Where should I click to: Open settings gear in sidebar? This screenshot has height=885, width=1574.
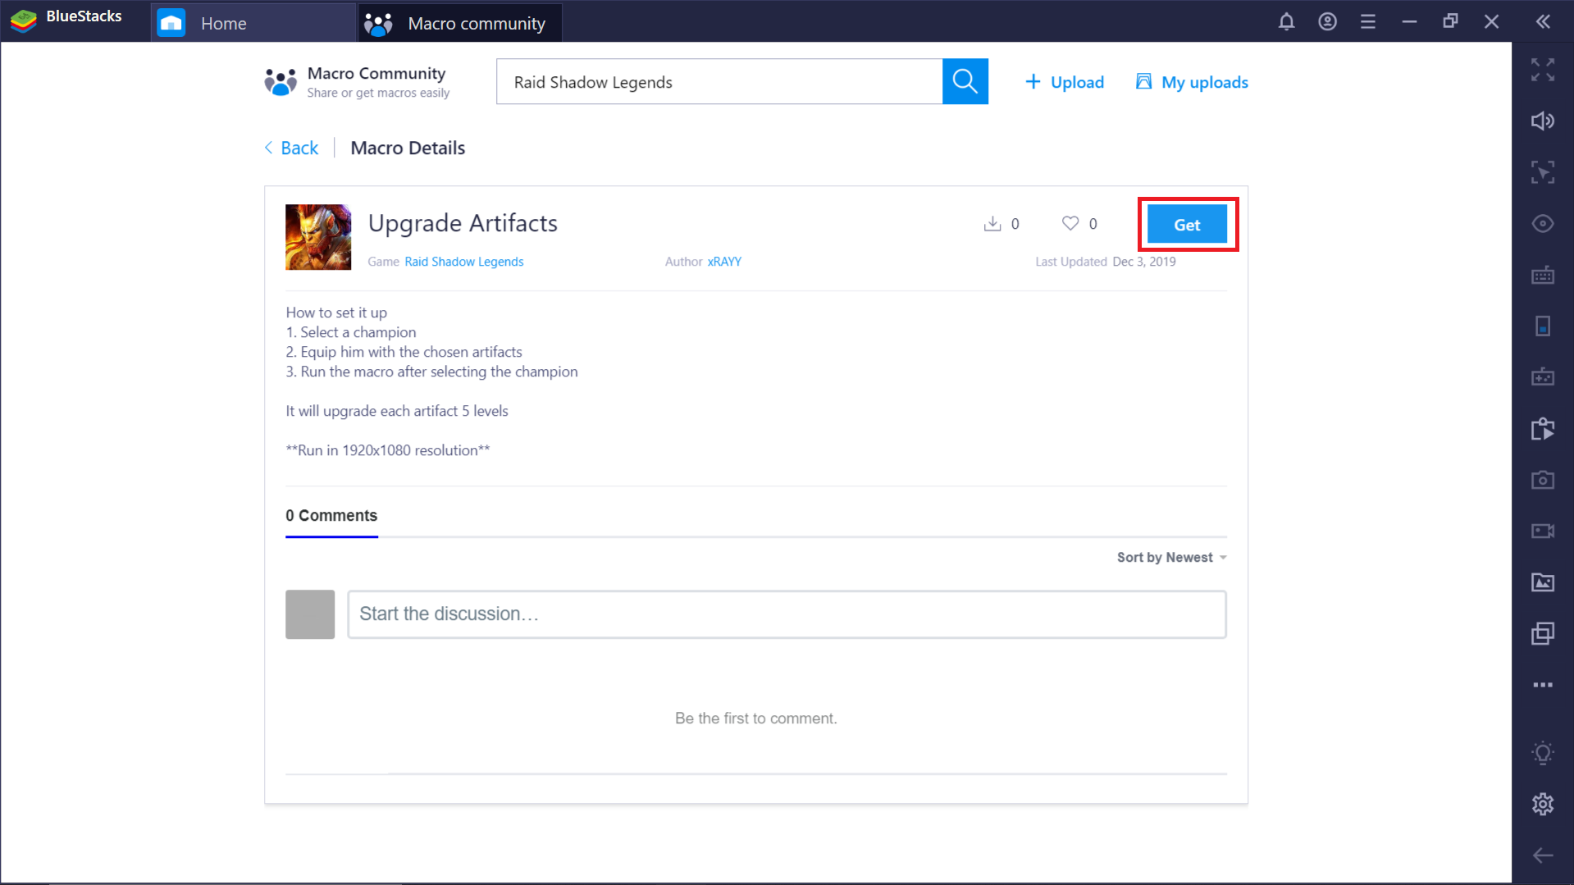[x=1543, y=804]
